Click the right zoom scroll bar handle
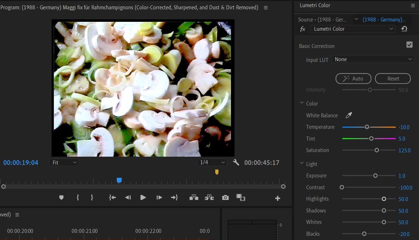The width and height of the screenshot is (419, 240). 283,187
